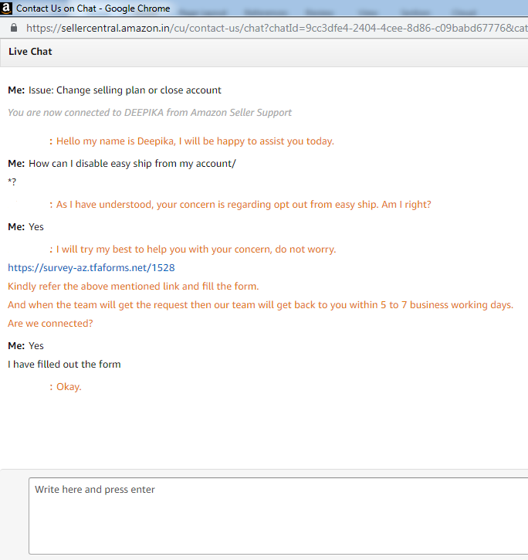This screenshot has width=528, height=560.
Task: Open the survey-az.tfaforms.net/1528 link
Action: point(91,267)
